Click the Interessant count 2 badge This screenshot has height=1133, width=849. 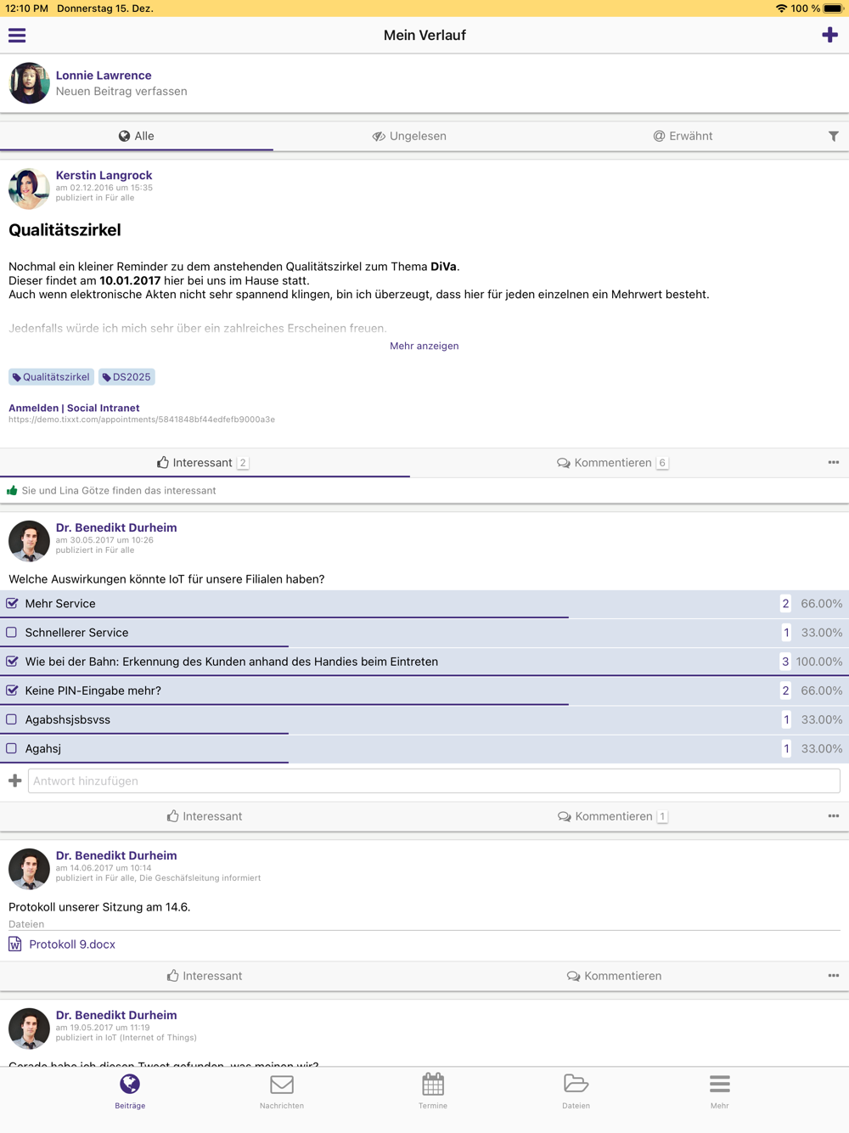[x=243, y=463]
